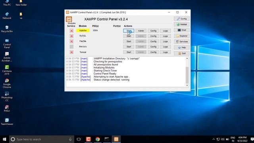Toggle the FileZilla service install checkbox
The image size is (254, 143).
(x=71, y=41)
